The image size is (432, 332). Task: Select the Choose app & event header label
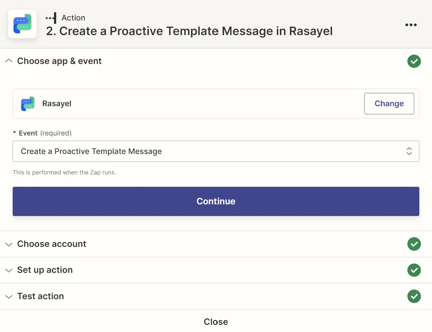pos(59,61)
